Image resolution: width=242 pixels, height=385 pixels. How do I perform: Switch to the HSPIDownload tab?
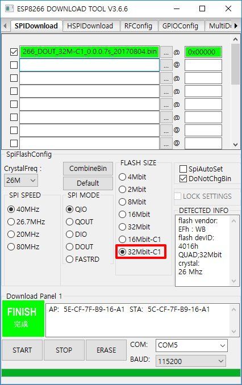(90, 26)
